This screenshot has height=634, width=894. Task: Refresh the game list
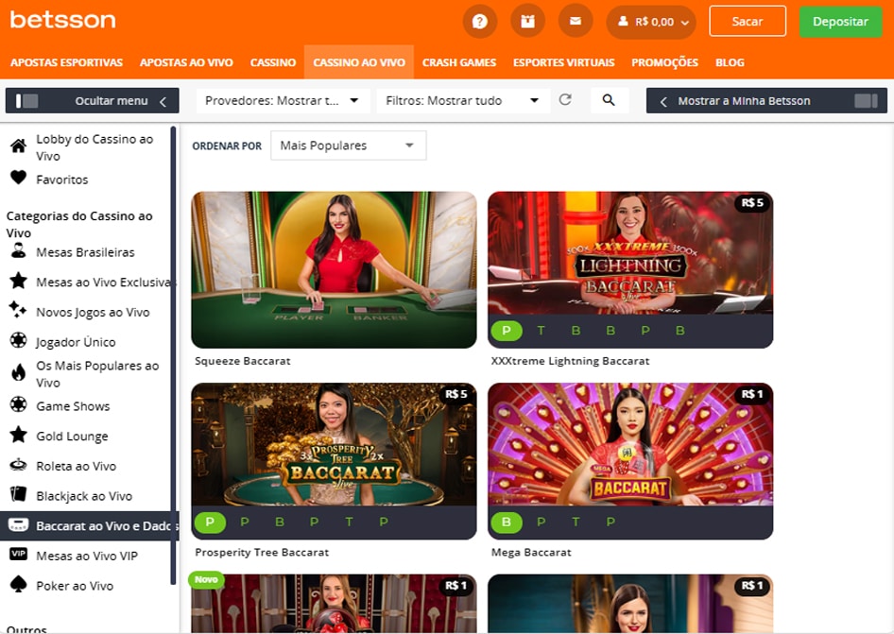click(566, 99)
